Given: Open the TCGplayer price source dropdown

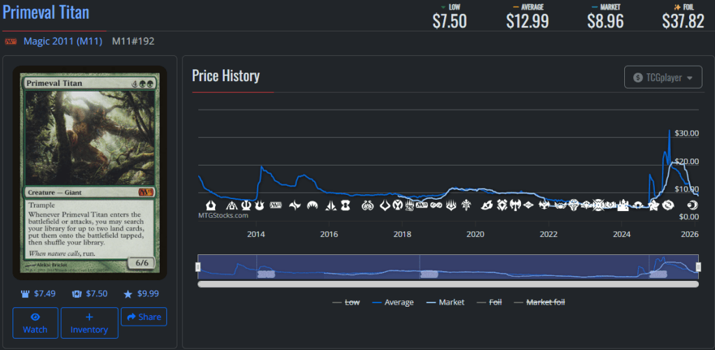Looking at the screenshot, I should point(663,77).
